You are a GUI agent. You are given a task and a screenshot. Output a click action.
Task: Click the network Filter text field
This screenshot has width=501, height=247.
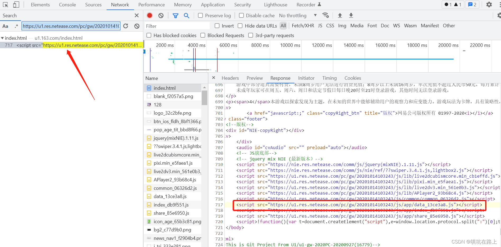pos(177,26)
